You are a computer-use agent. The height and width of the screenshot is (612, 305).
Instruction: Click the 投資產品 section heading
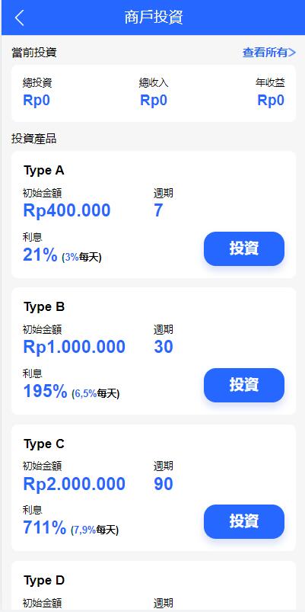(x=34, y=139)
